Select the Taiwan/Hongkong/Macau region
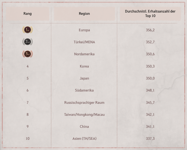Viewport: 187px width, 150px height. [84, 114]
